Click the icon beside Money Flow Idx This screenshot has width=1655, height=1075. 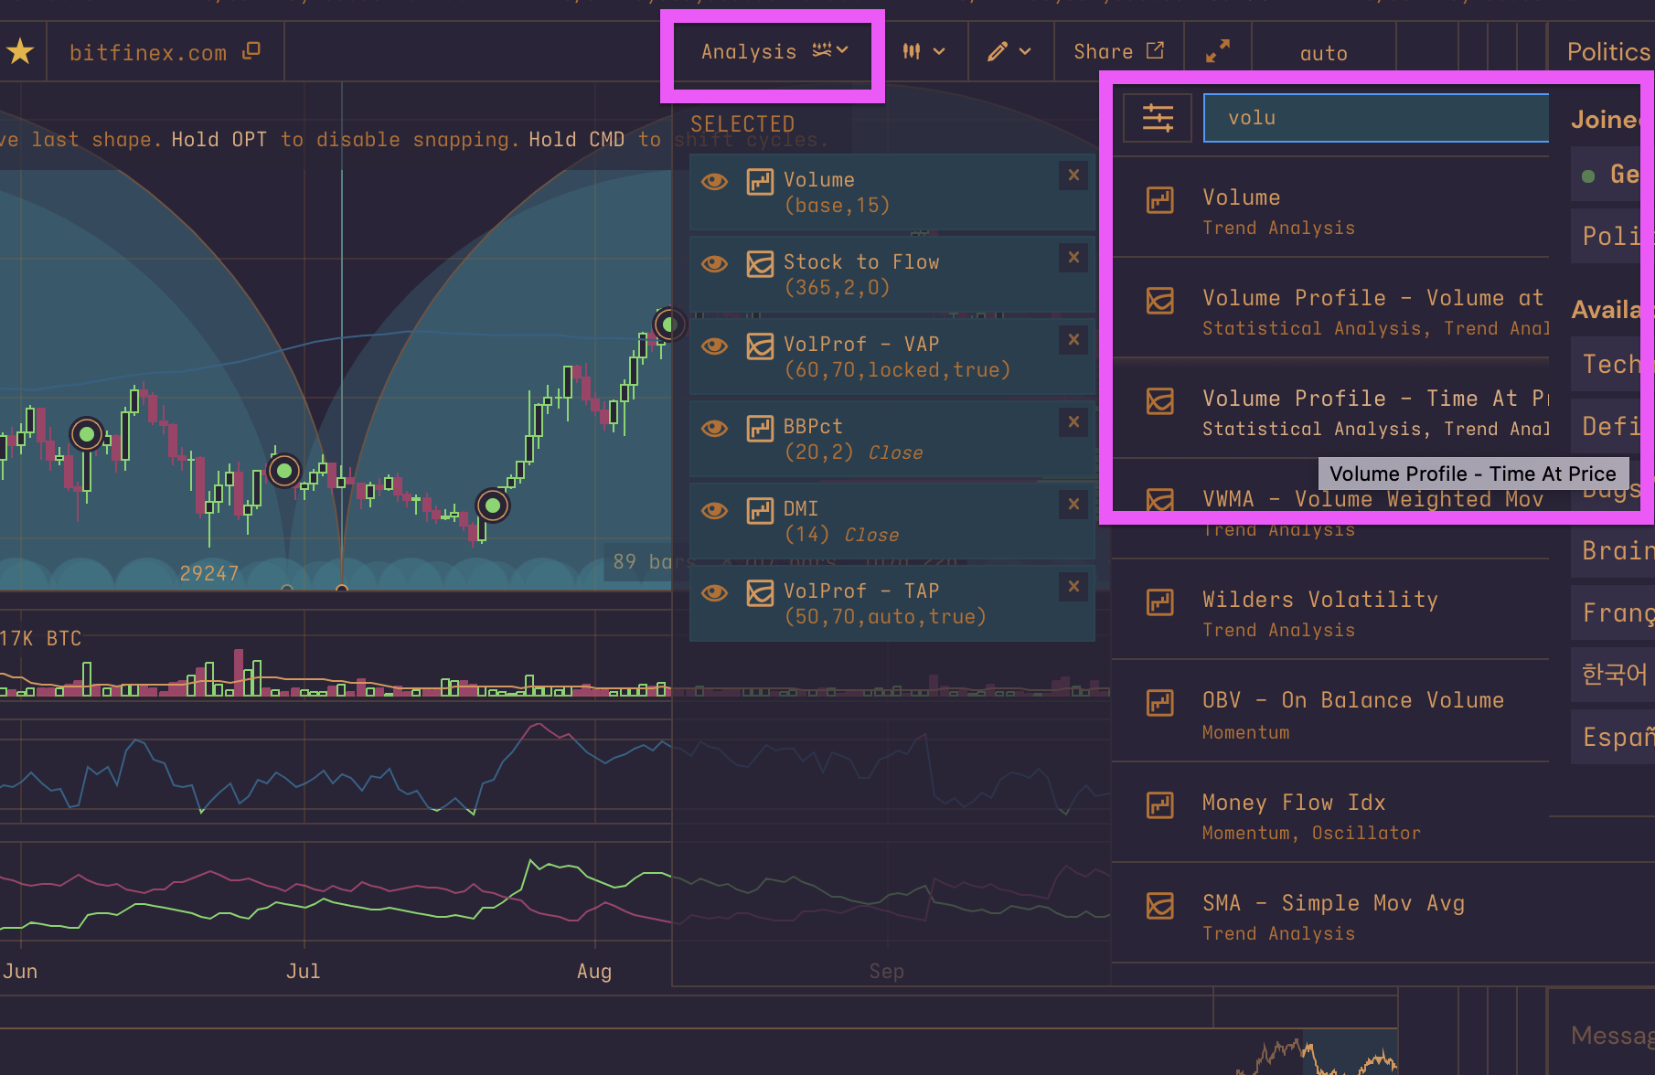[x=1160, y=804]
